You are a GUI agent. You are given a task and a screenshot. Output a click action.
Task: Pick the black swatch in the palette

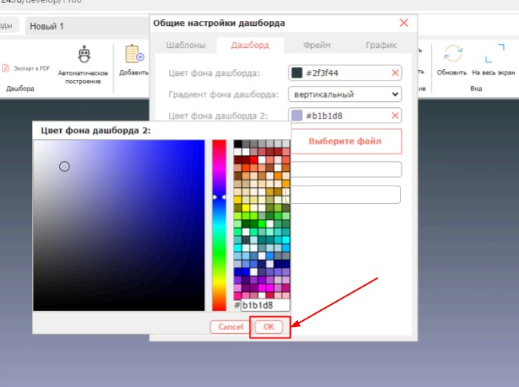(237, 144)
